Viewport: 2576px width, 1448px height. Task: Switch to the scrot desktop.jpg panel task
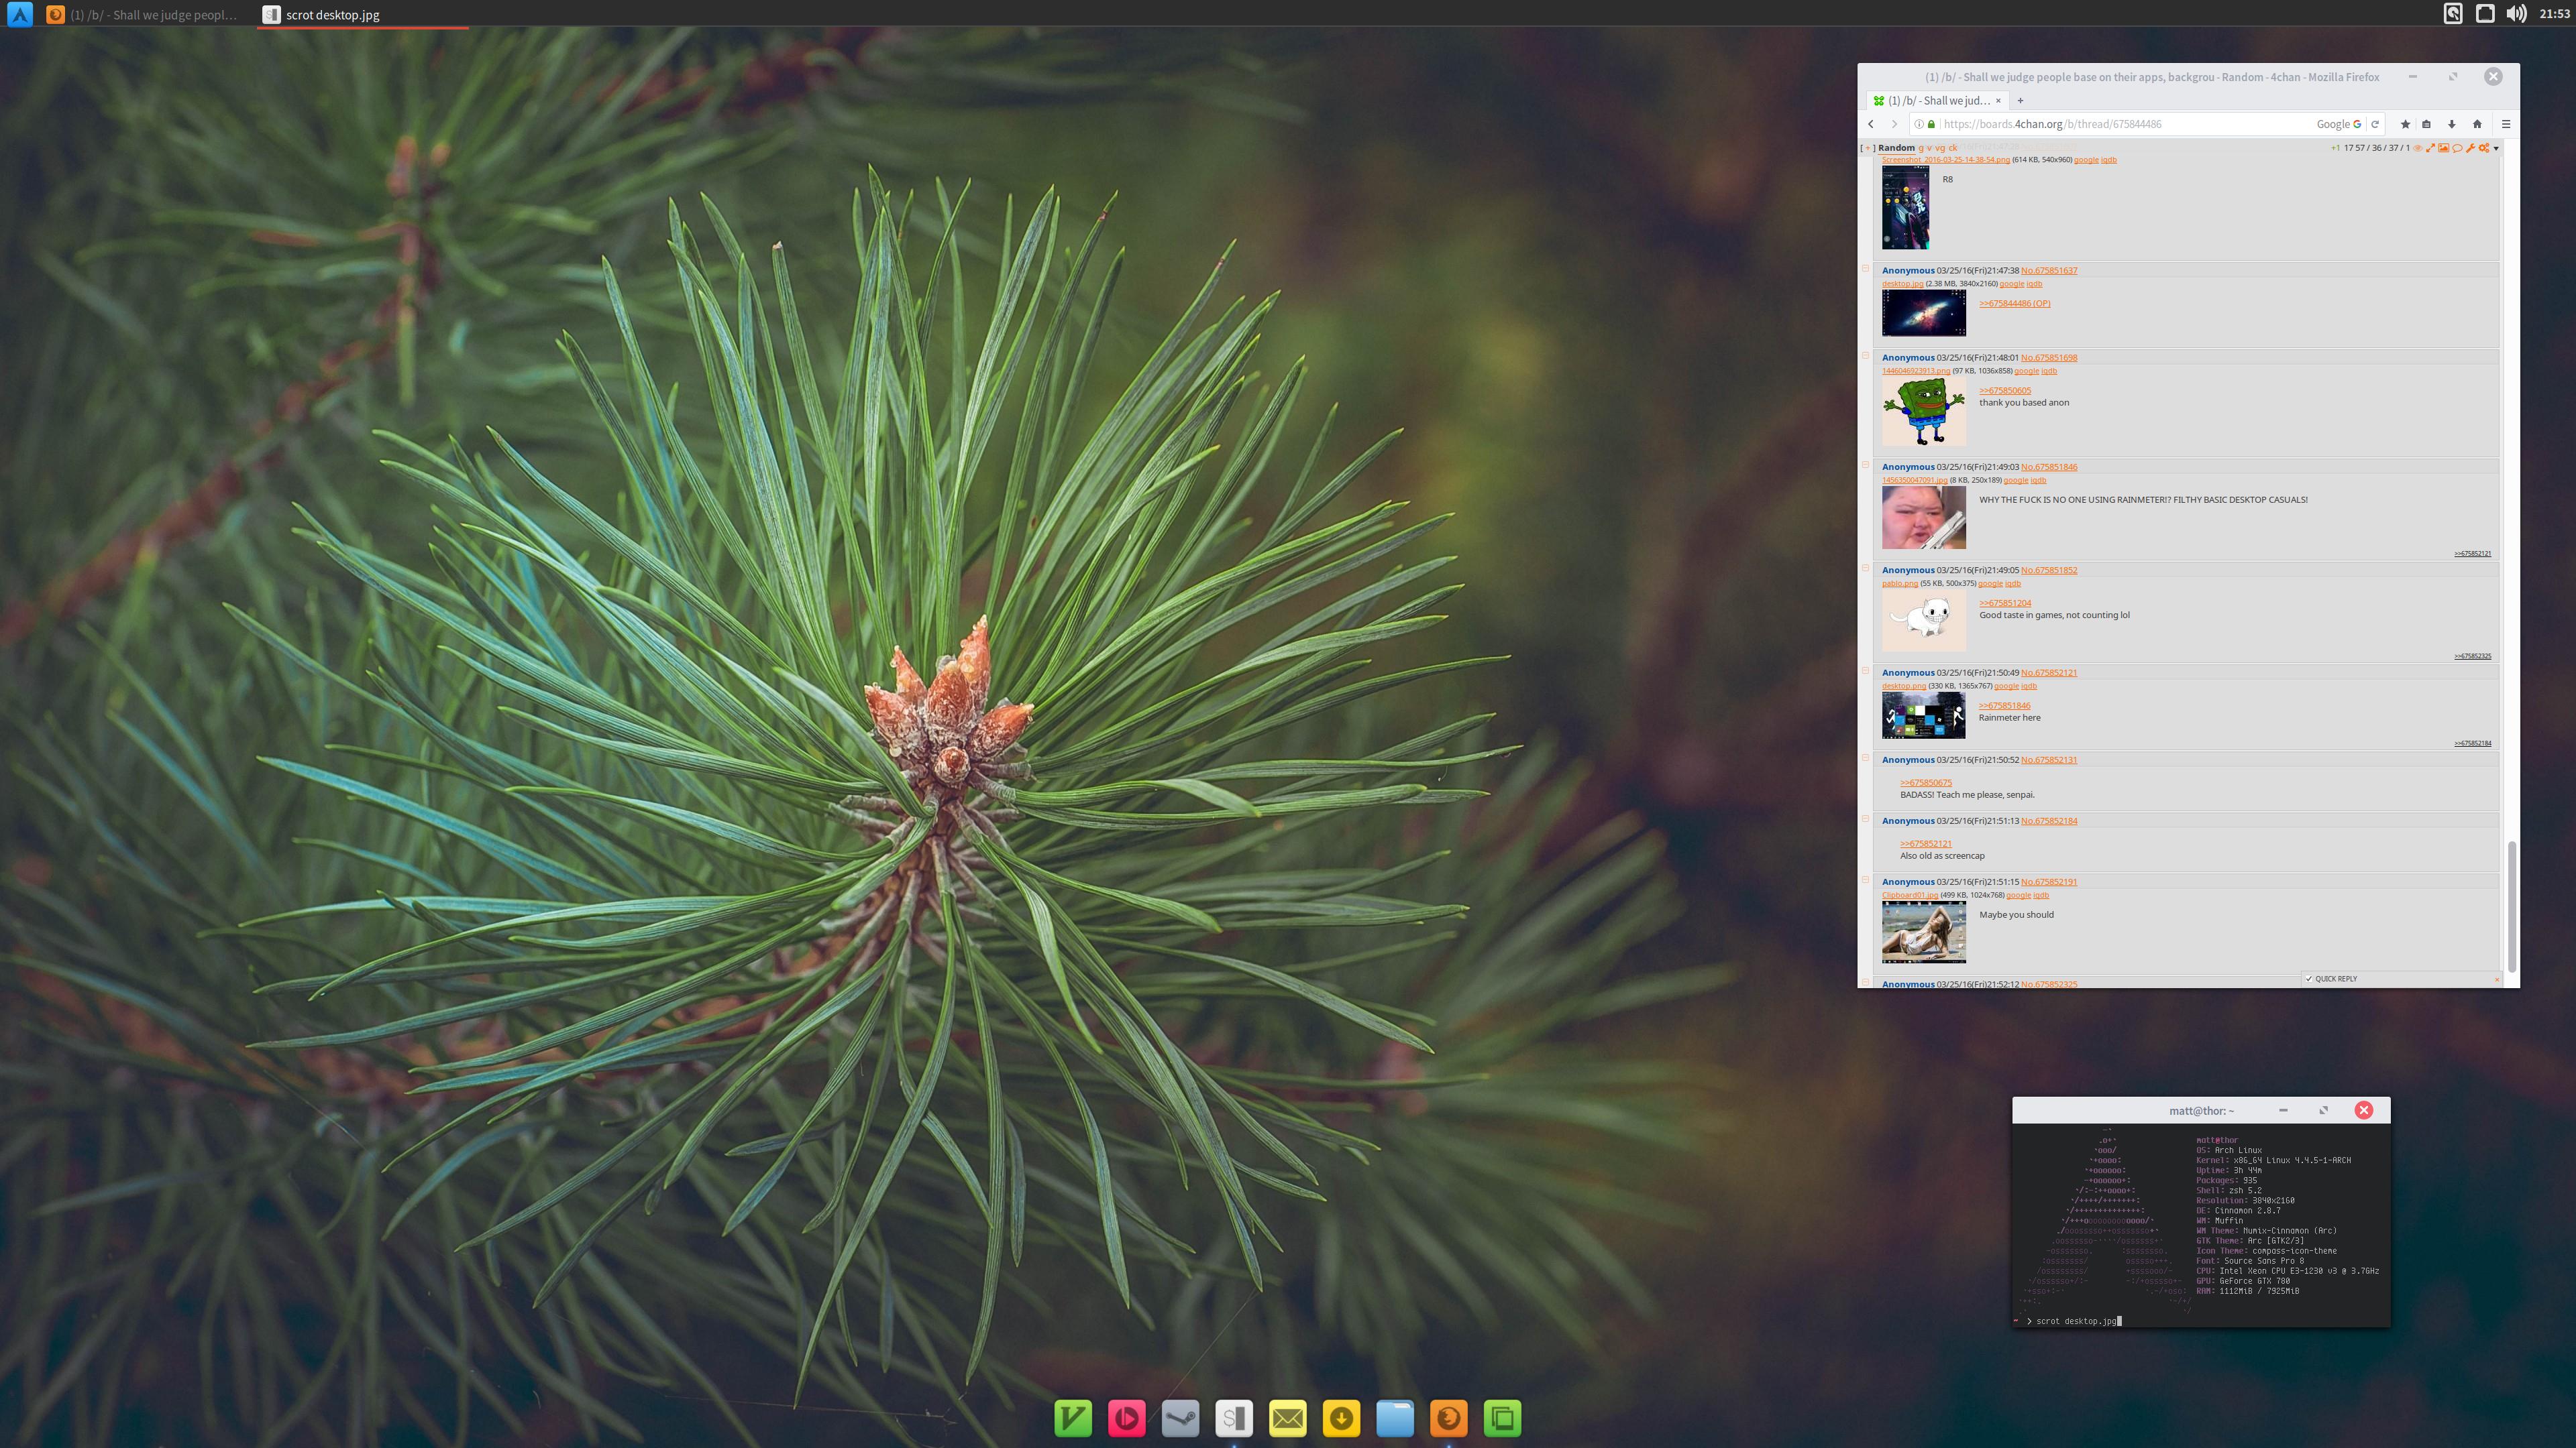362,14
